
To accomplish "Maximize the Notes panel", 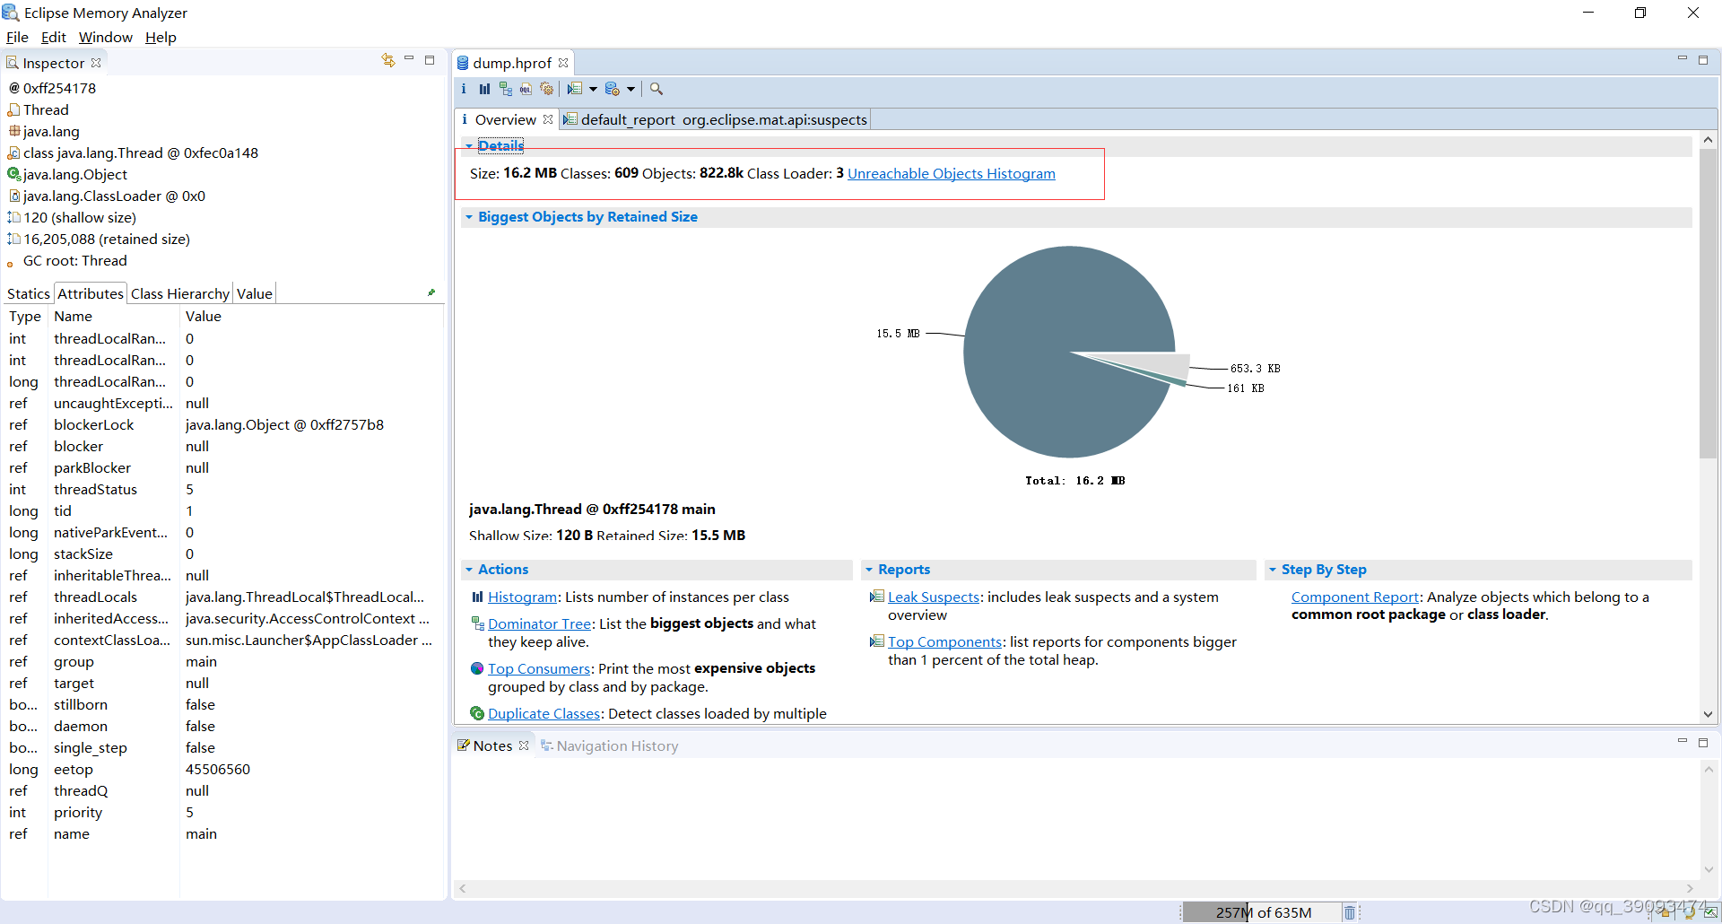I will coord(1703,743).
